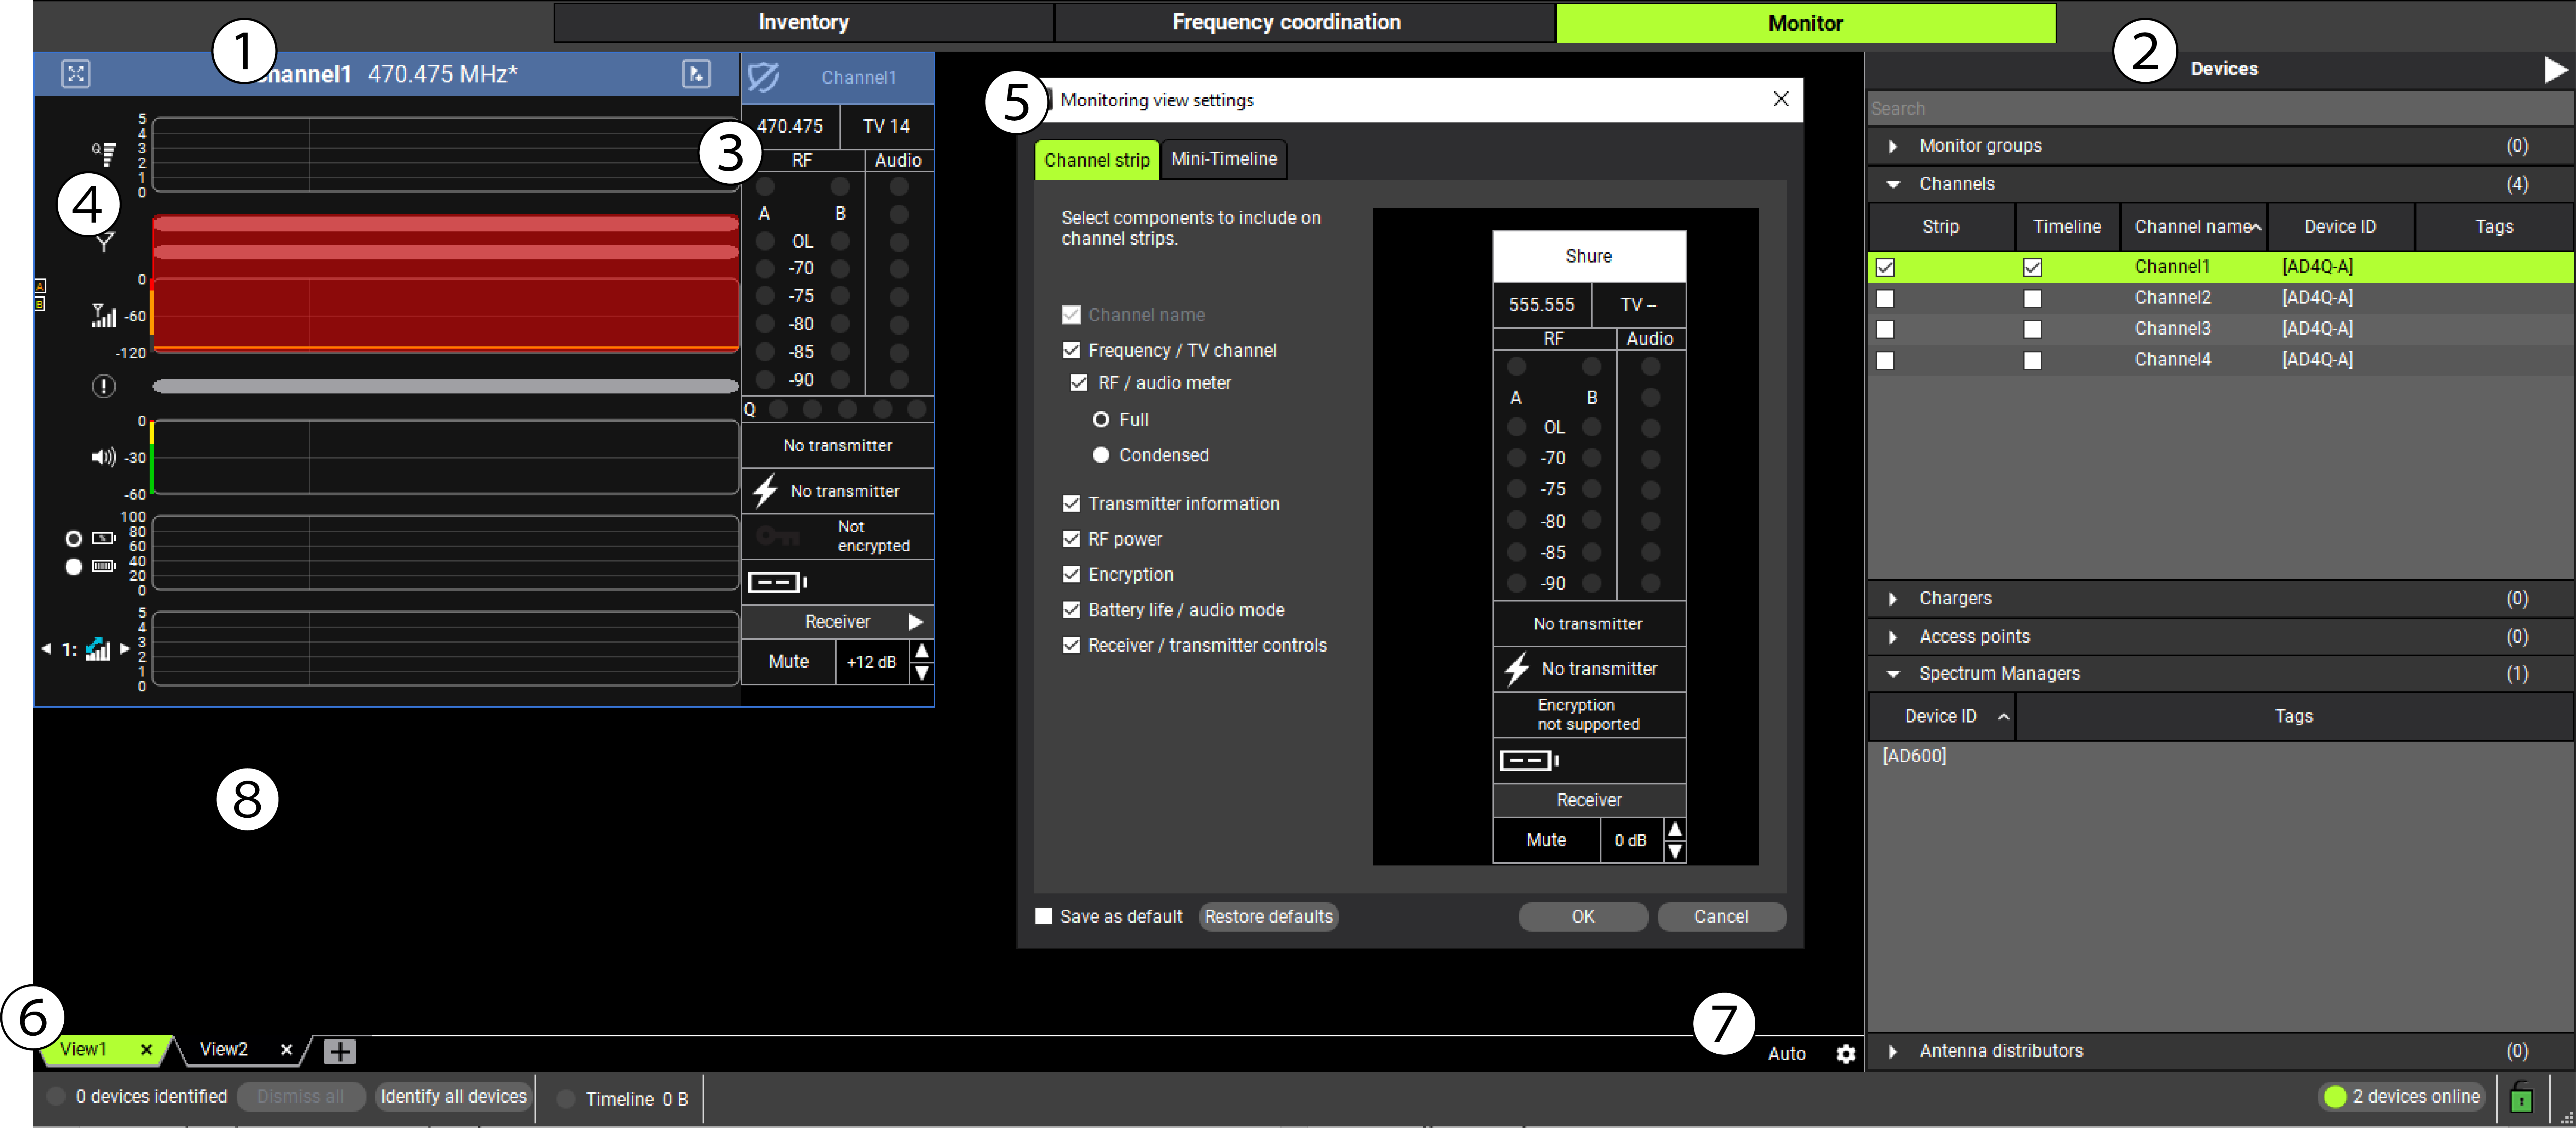Uncheck the Encryption checkbox
The image size is (2576, 1128).
tap(1071, 574)
